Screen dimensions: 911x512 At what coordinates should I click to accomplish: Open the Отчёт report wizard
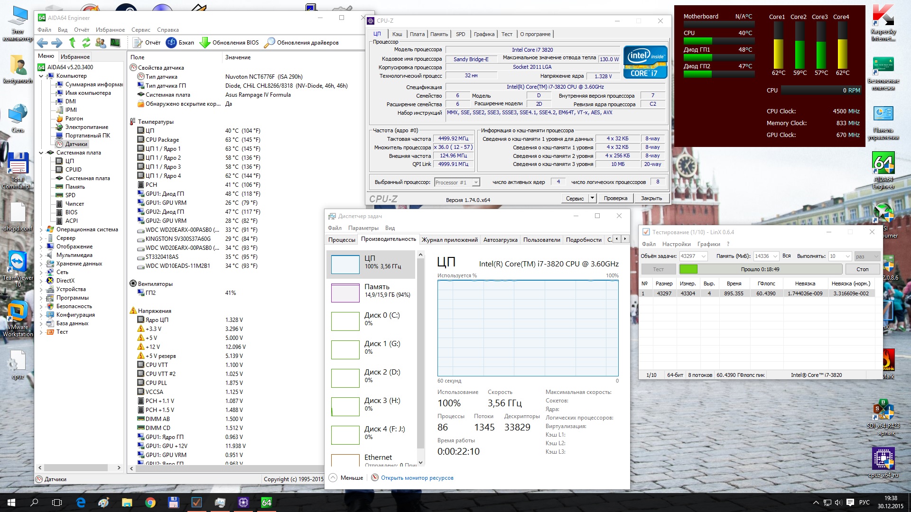point(147,43)
